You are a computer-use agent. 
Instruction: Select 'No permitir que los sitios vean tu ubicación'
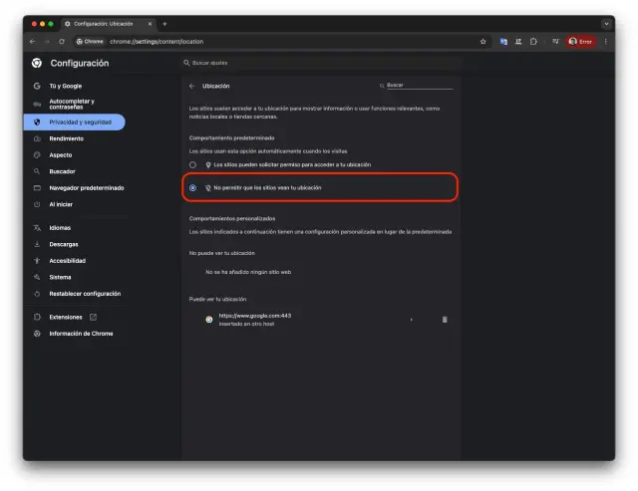tap(193, 187)
